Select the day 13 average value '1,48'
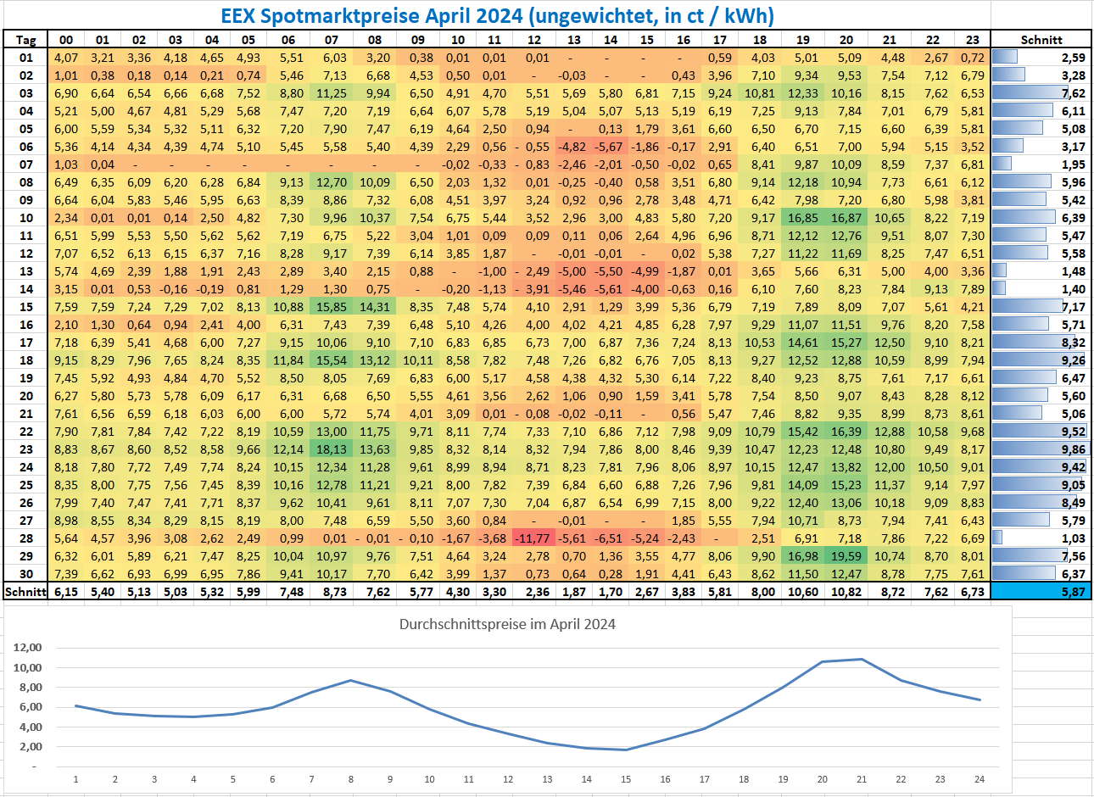The width and height of the screenshot is (1094, 797). tap(1073, 271)
